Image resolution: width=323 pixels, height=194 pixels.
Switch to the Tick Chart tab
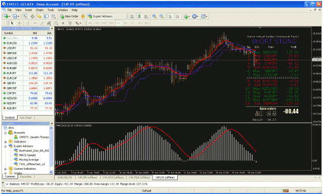tap(25, 118)
